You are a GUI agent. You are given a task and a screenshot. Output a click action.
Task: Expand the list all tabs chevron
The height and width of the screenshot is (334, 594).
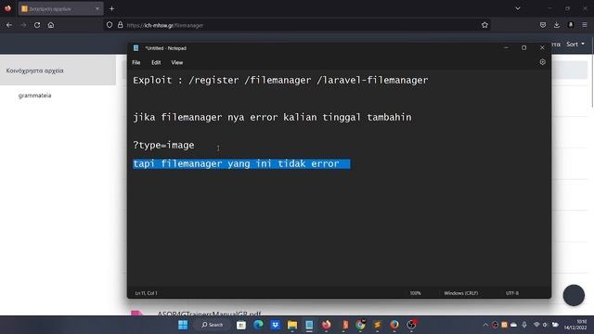point(518,8)
